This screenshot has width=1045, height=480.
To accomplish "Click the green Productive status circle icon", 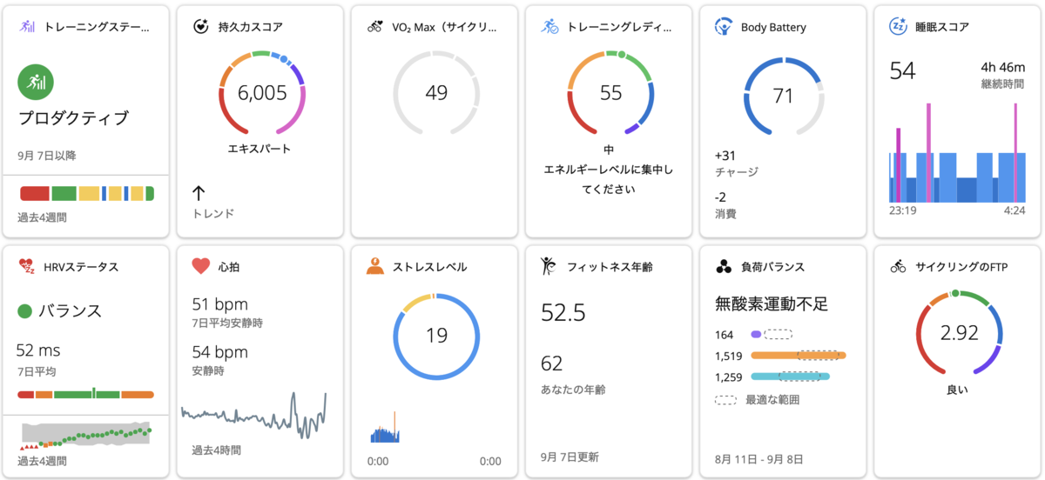I will [x=36, y=83].
